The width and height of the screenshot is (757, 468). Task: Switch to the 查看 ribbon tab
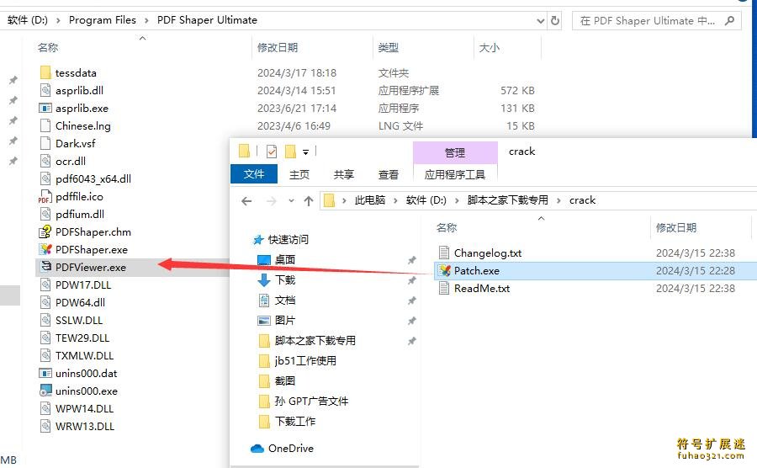click(x=388, y=174)
